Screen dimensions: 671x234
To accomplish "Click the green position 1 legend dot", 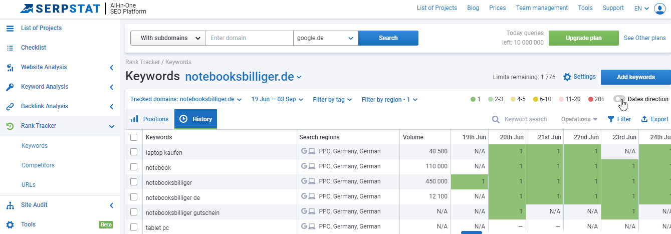I will (x=473, y=99).
